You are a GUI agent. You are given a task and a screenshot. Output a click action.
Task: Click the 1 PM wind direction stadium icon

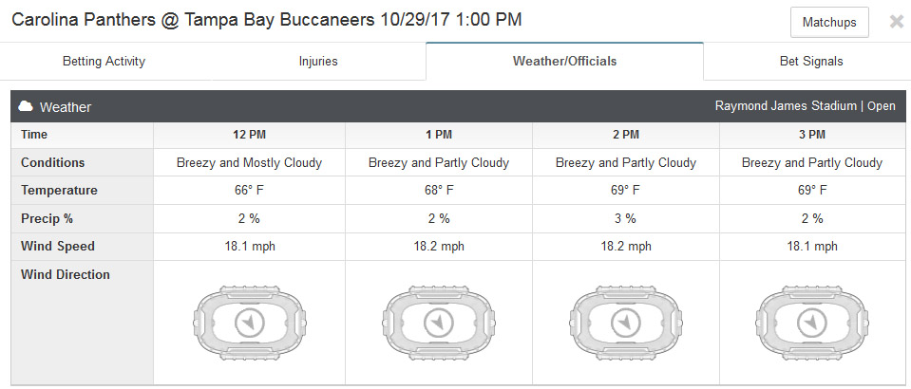tap(439, 322)
